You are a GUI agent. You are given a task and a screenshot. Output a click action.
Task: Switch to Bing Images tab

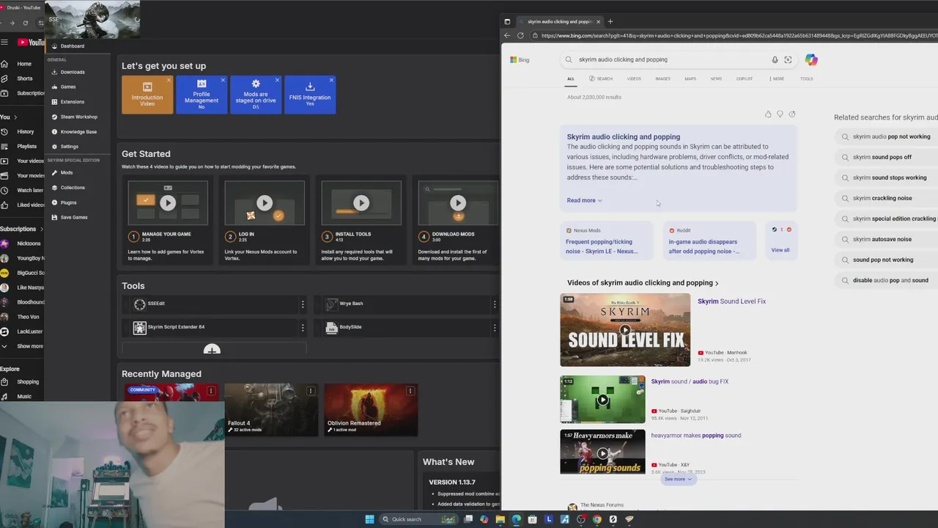click(662, 78)
